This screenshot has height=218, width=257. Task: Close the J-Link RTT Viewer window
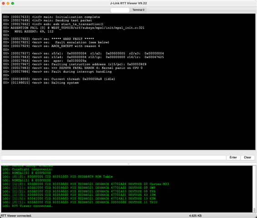[3, 3]
